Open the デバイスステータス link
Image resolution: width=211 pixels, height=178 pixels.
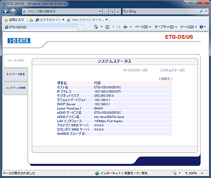coord(136,70)
